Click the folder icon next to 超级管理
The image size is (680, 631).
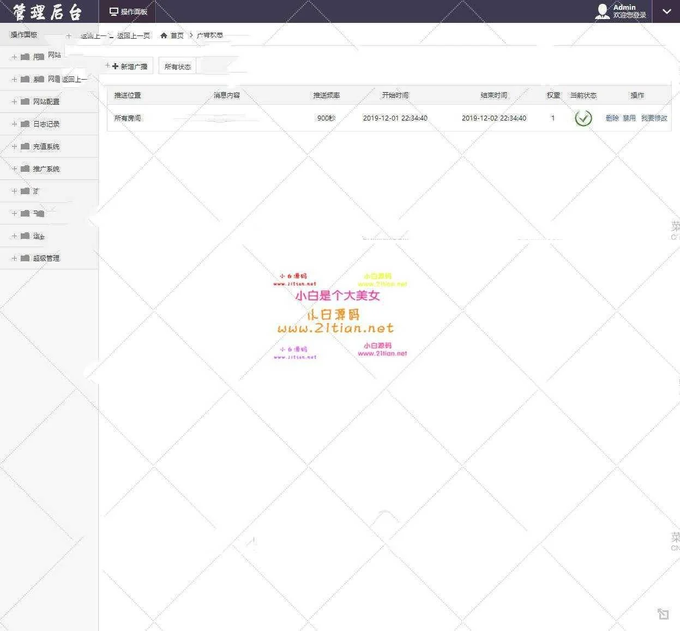[x=25, y=258]
